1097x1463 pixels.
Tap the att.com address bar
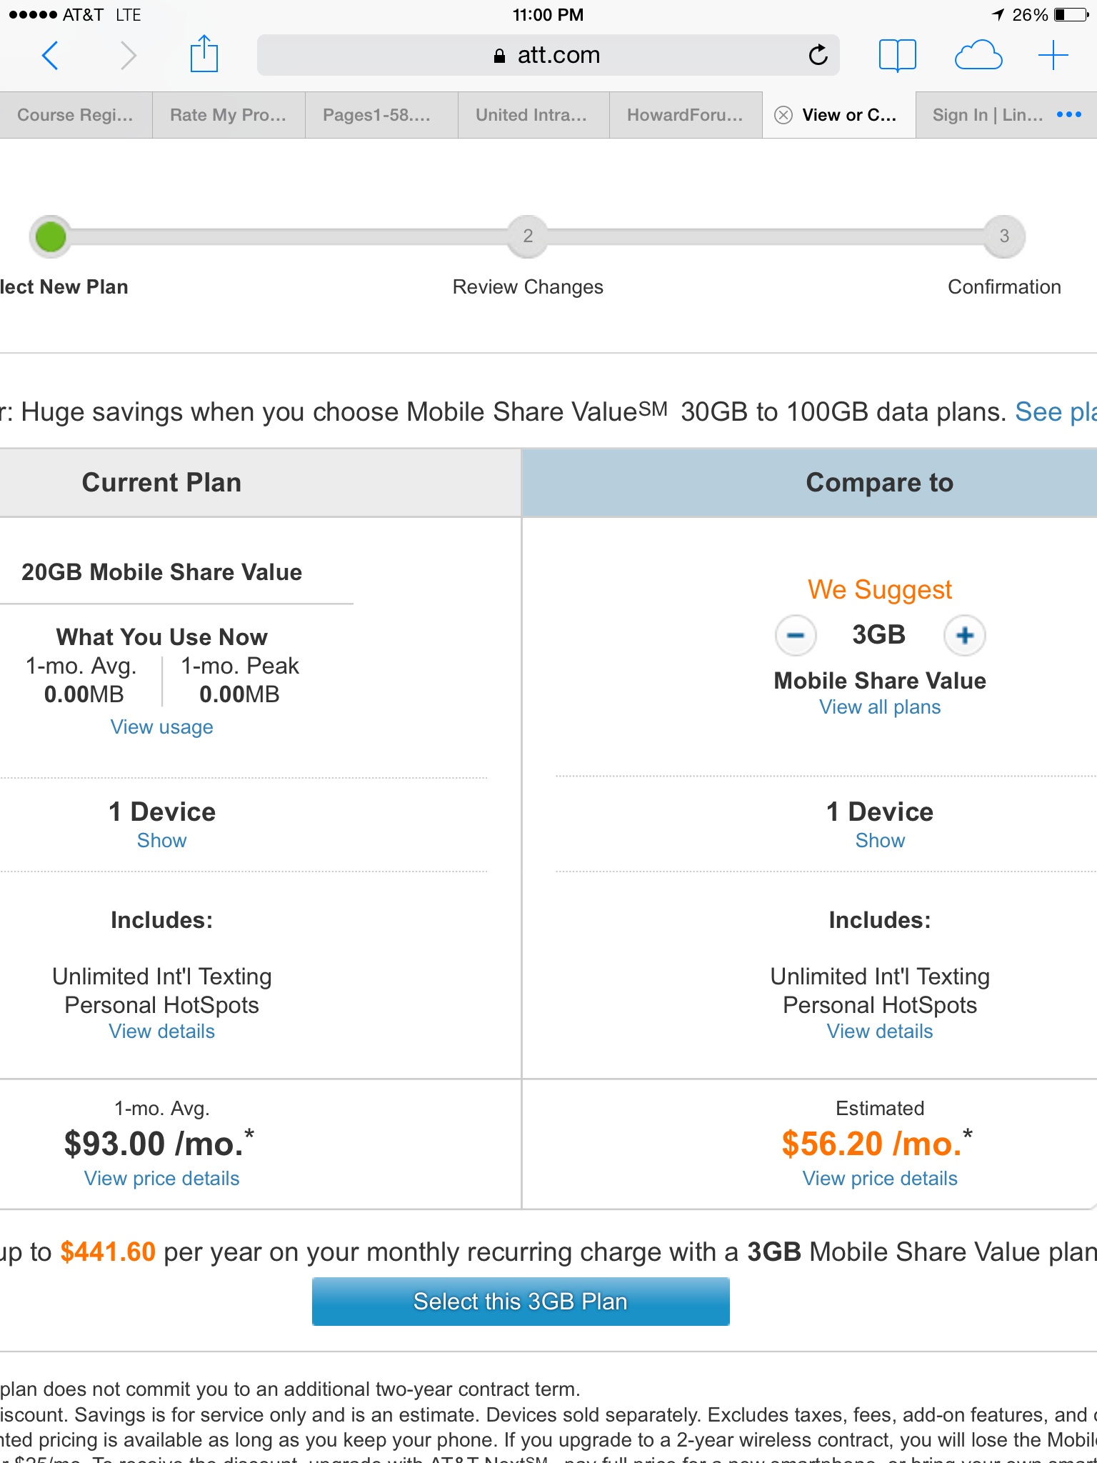[x=548, y=55]
